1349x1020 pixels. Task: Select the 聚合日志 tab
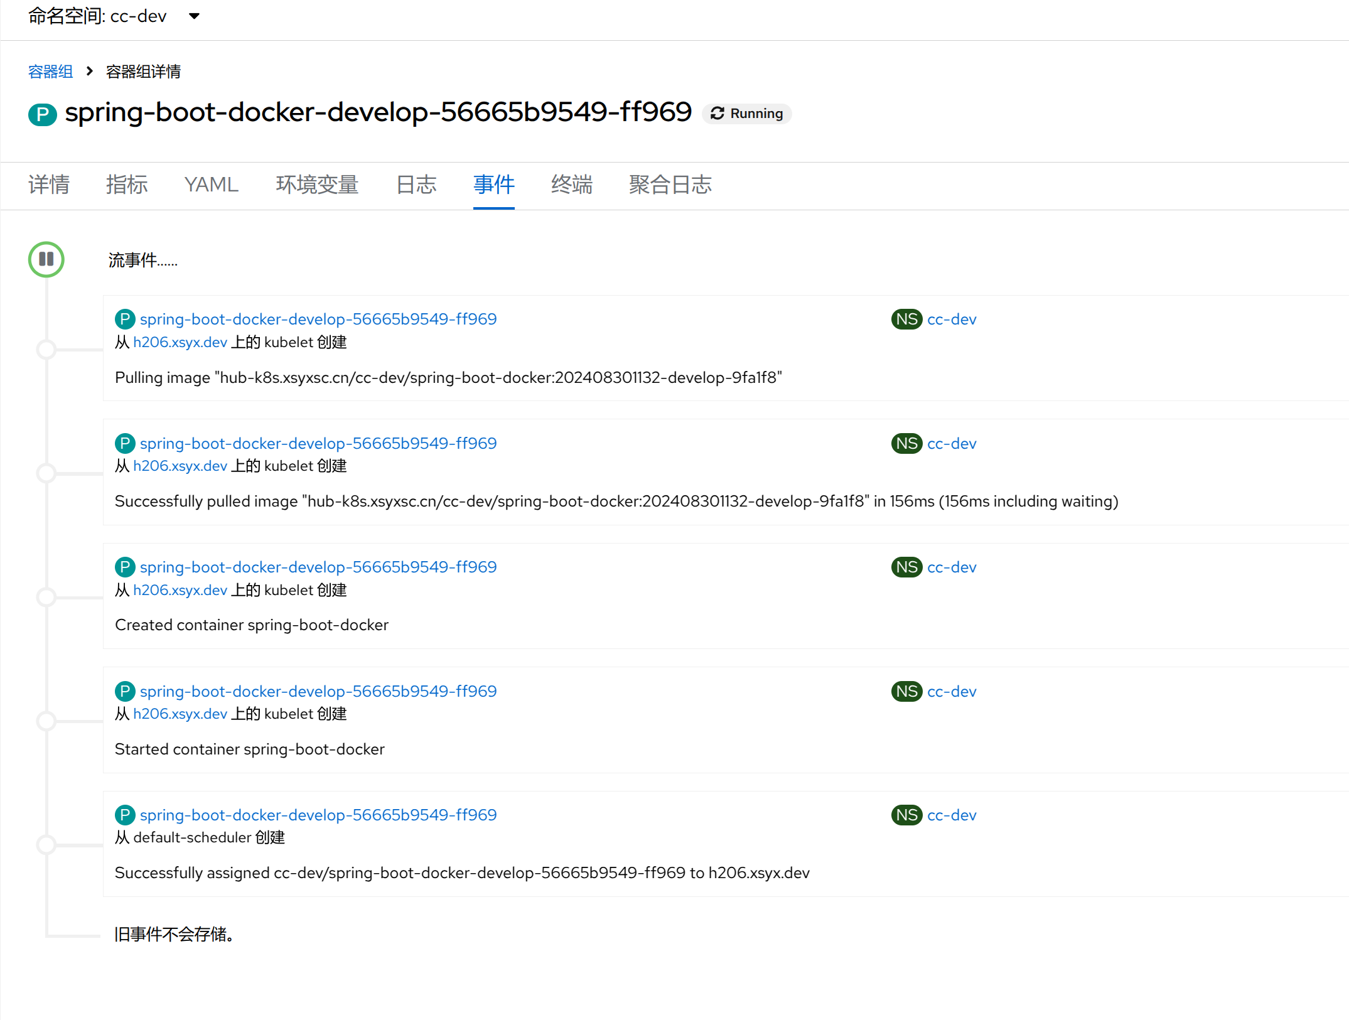click(670, 185)
